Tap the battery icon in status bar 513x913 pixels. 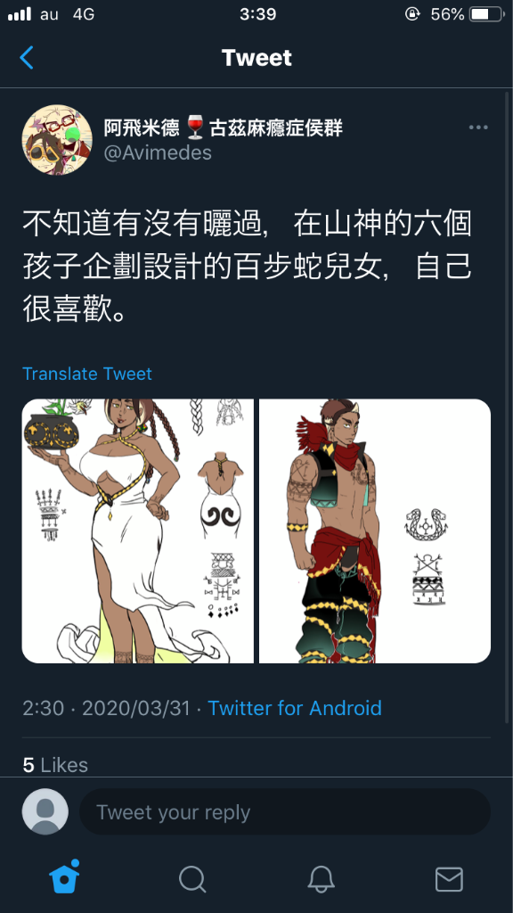click(x=487, y=14)
